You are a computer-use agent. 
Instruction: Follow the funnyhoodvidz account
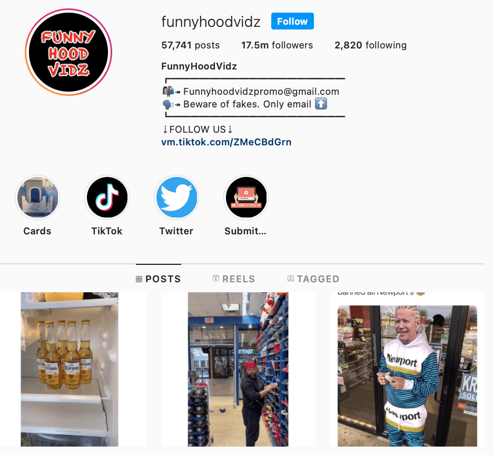coord(292,21)
